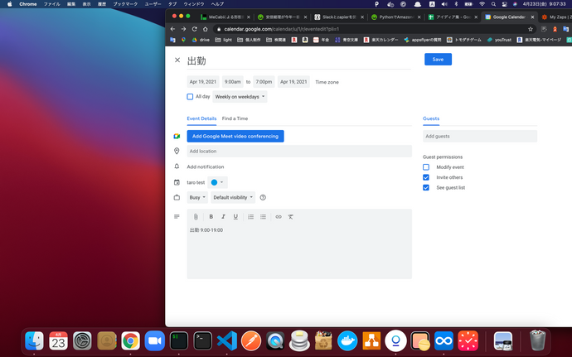Image resolution: width=572 pixels, height=357 pixels.
Task: Remove formatting in the description toolbar
Action: tap(291, 217)
